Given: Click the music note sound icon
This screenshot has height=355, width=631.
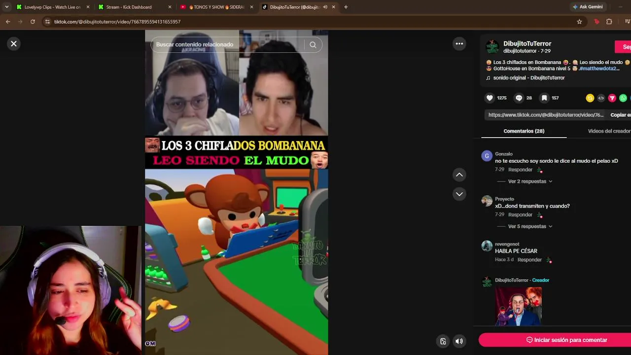Looking at the screenshot, I should (488, 78).
